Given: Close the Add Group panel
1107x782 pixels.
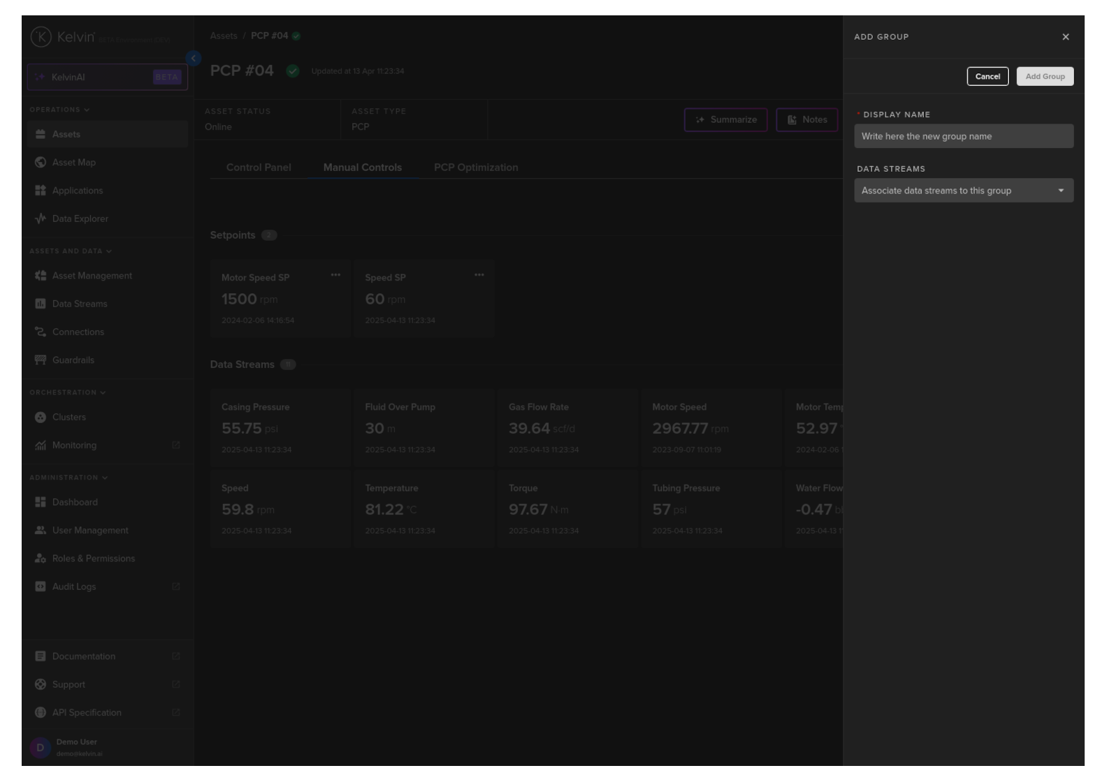Looking at the screenshot, I should (x=1065, y=37).
